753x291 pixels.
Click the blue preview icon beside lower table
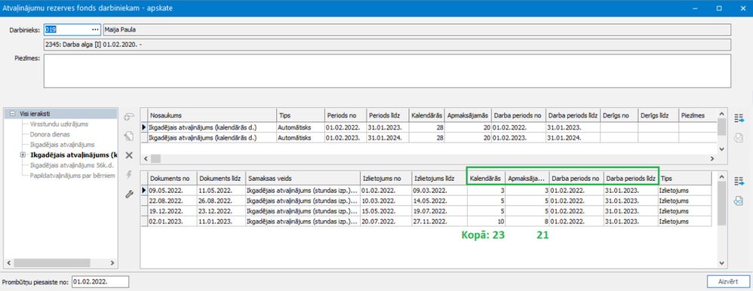[x=739, y=202]
